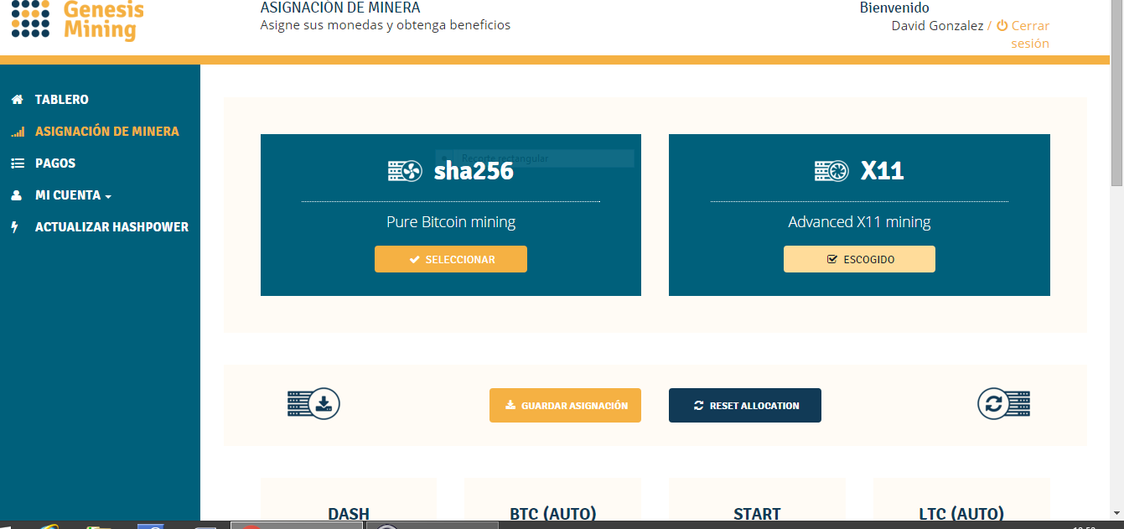The width and height of the screenshot is (1124, 529).
Task: Go to Pagos in the sidebar
Action: pos(55,163)
